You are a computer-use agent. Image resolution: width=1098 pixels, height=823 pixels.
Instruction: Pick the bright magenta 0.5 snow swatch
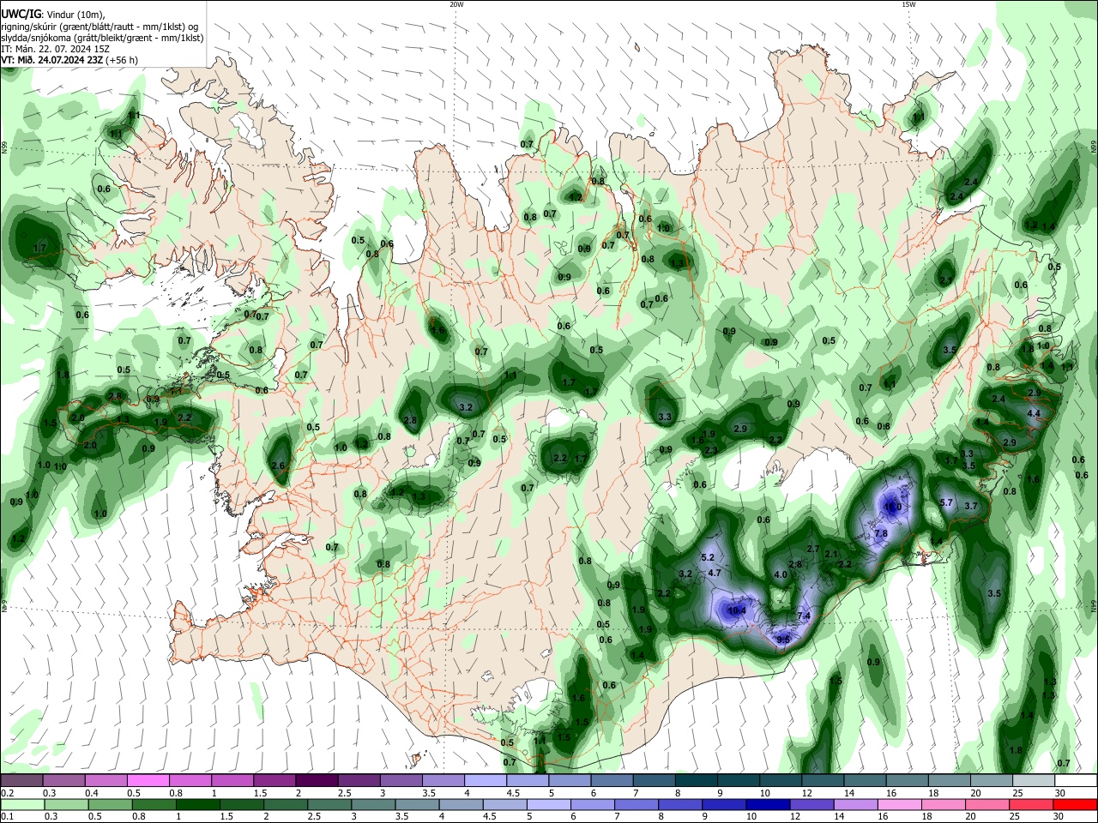[148, 781]
